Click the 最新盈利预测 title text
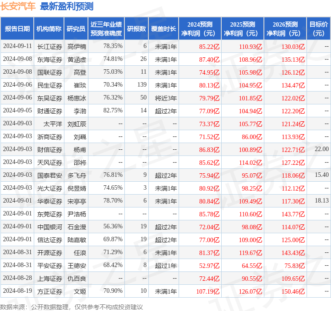This screenshot has width=331, height=311. tap(67, 6)
